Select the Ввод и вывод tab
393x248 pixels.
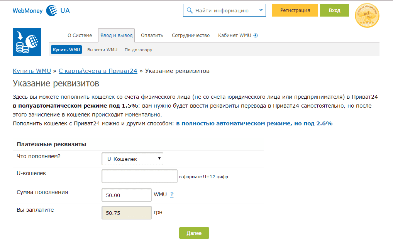(116, 35)
